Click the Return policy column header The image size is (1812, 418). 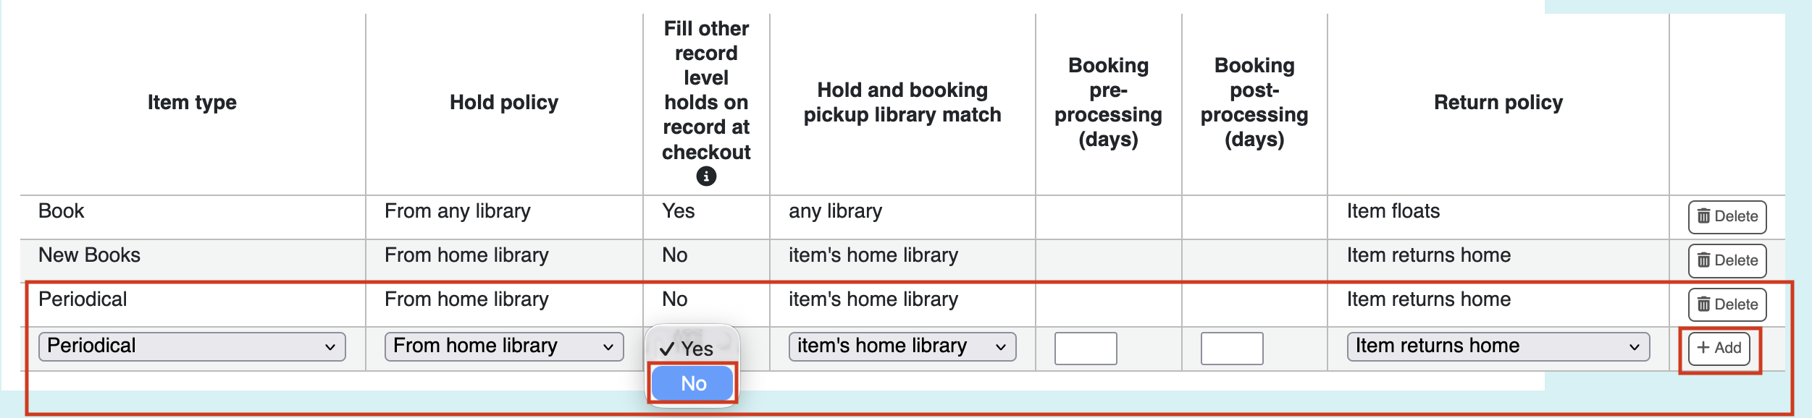tap(1498, 103)
